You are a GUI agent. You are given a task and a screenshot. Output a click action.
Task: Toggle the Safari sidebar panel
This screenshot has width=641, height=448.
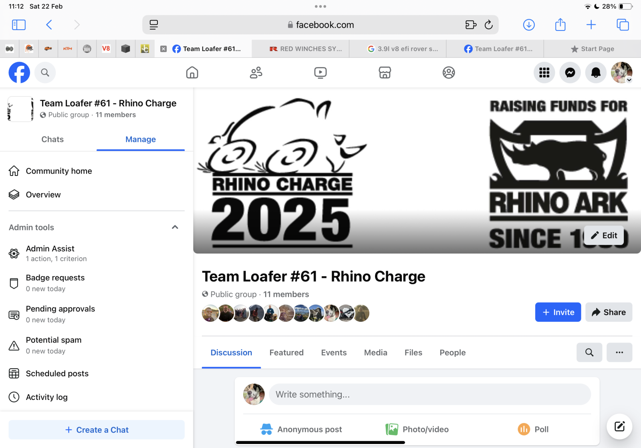point(19,25)
